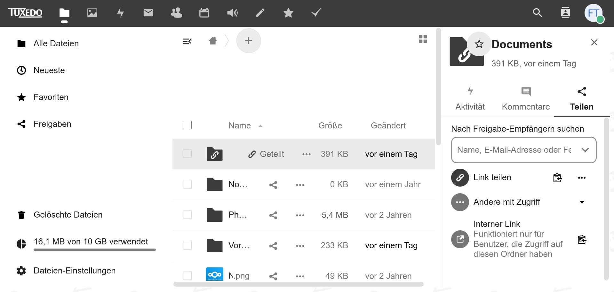Open the Mail app icon
This screenshot has height=292, width=614.
148,13
